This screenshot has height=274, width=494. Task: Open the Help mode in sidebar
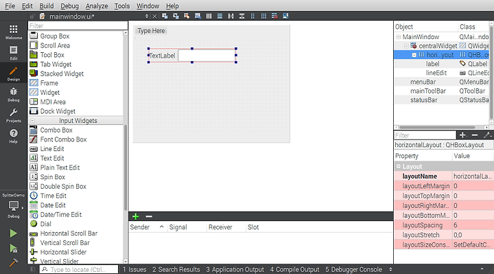[13, 136]
